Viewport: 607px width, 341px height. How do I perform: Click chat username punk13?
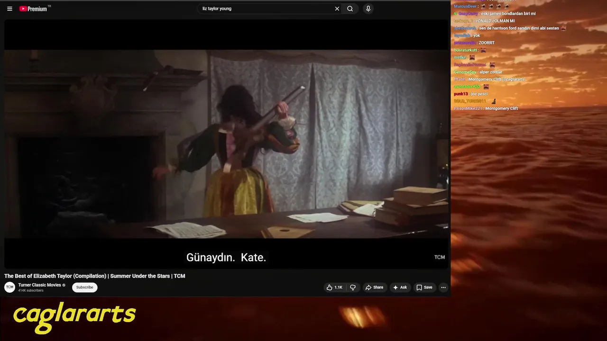(461, 94)
